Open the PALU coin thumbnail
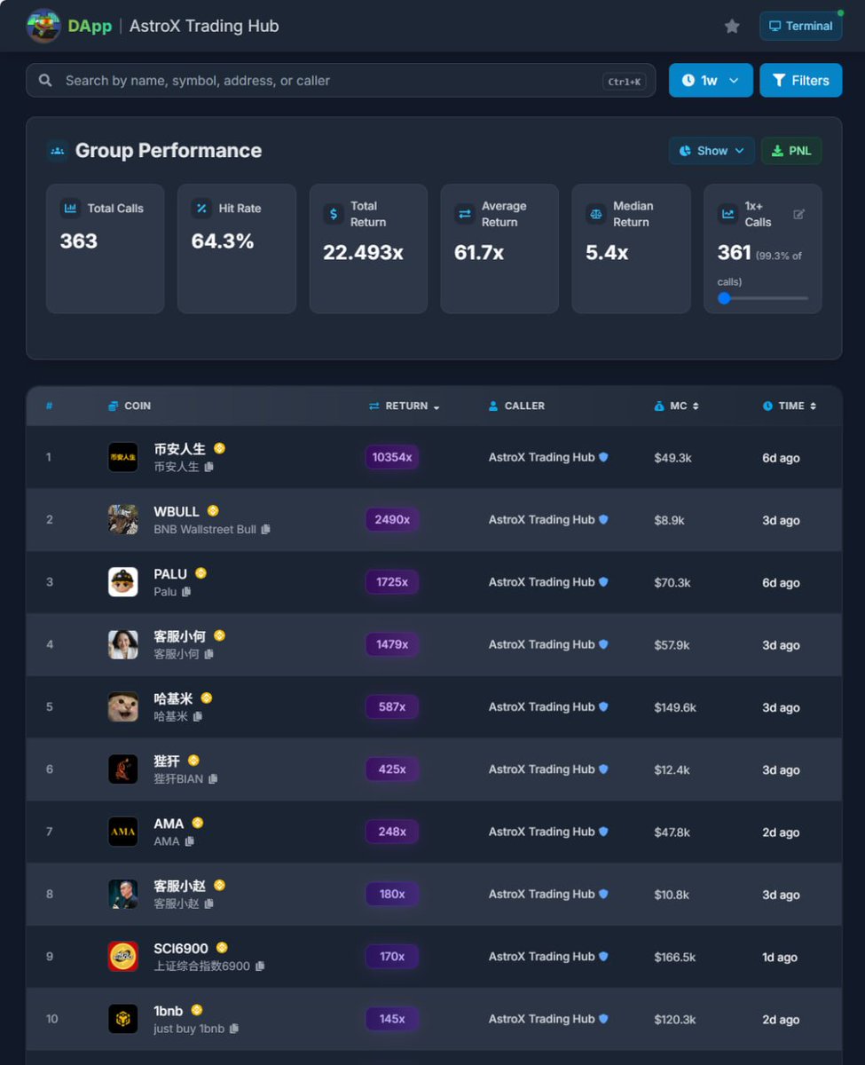Image resolution: width=865 pixels, height=1065 pixels. point(123,582)
